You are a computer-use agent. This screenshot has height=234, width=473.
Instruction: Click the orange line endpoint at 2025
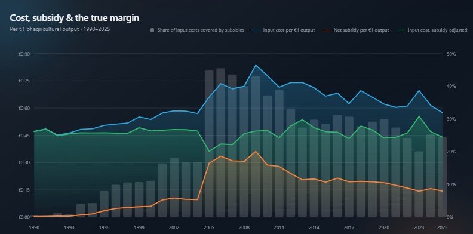442,191
